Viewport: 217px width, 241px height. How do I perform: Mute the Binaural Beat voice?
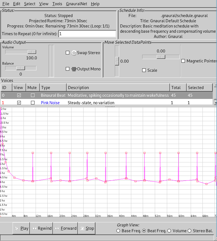click(x=33, y=95)
